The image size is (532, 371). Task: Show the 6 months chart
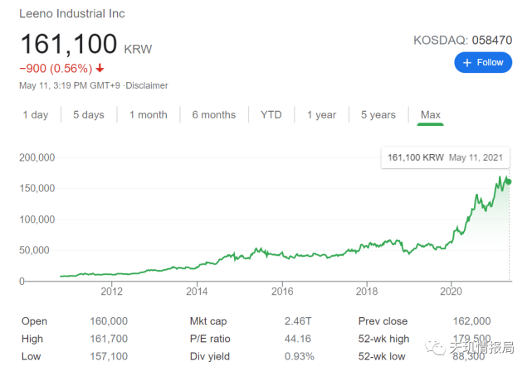tap(213, 115)
